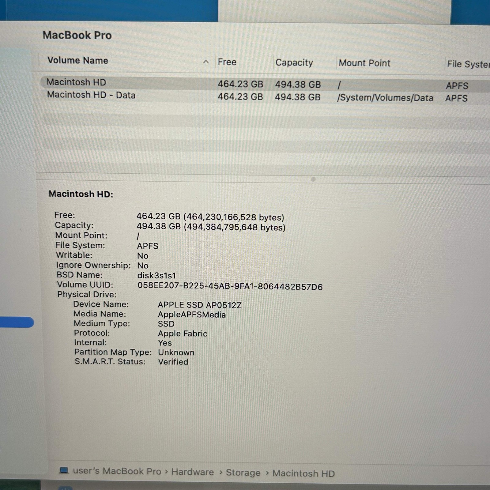Viewport: 490px width, 490px height.
Task: Click the Writable value No
Action: click(x=143, y=256)
